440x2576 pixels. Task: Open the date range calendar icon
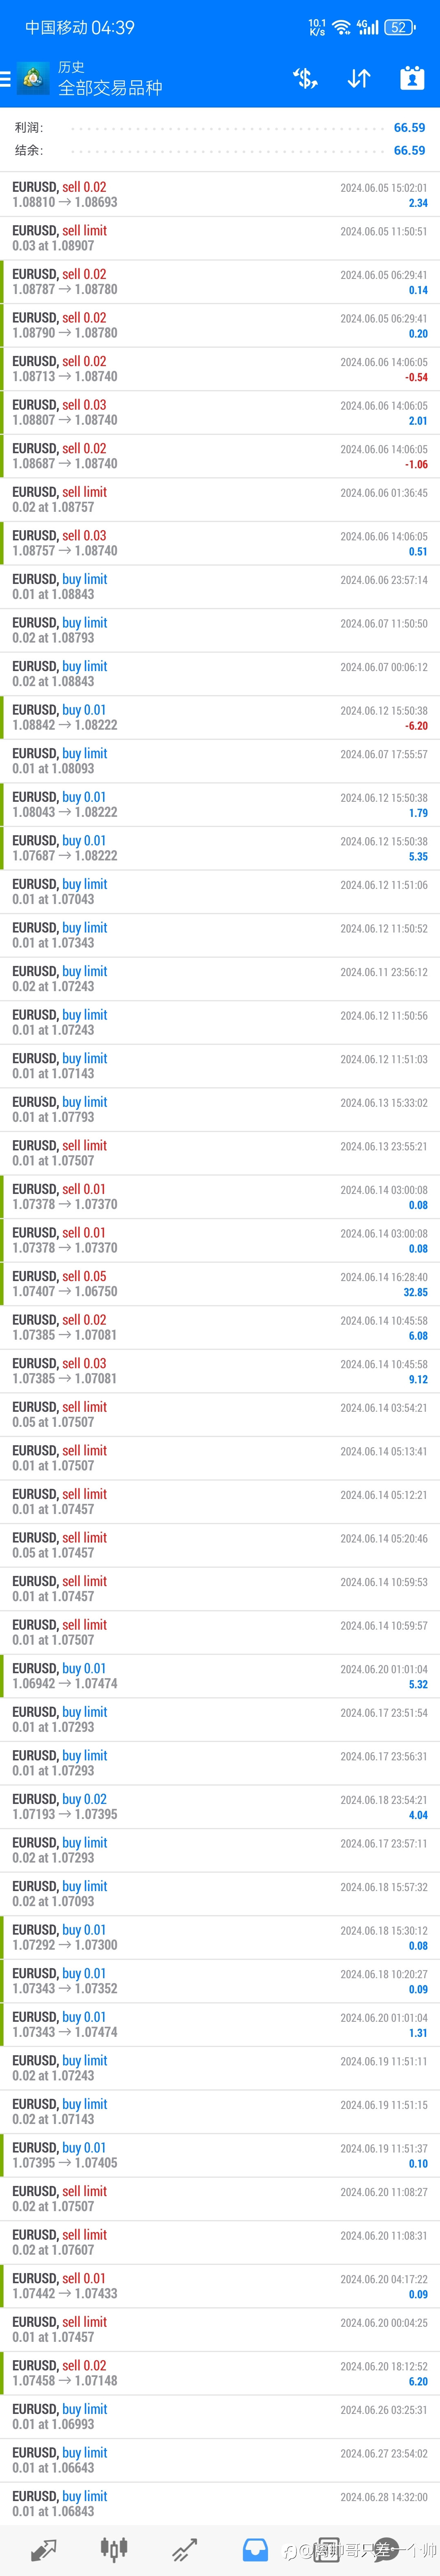412,78
